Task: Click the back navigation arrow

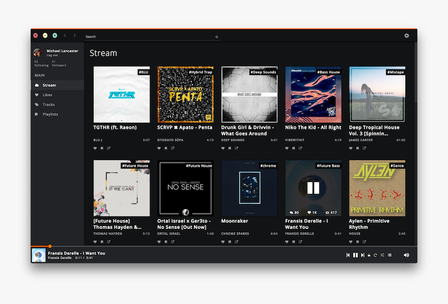Action: 64,36
